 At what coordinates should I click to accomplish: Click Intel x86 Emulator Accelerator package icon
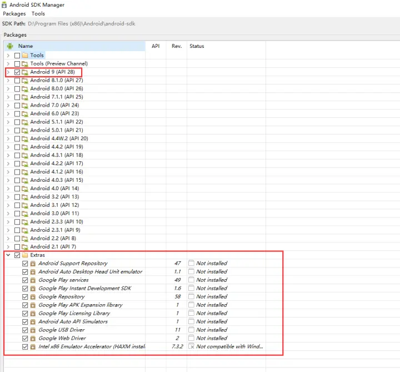[33, 347]
